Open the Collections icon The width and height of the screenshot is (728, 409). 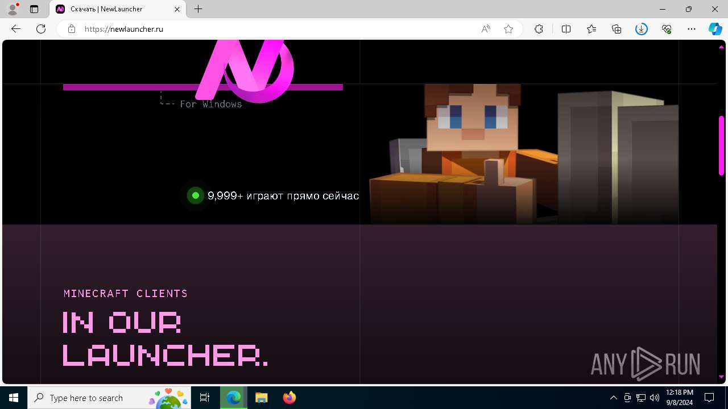click(617, 29)
